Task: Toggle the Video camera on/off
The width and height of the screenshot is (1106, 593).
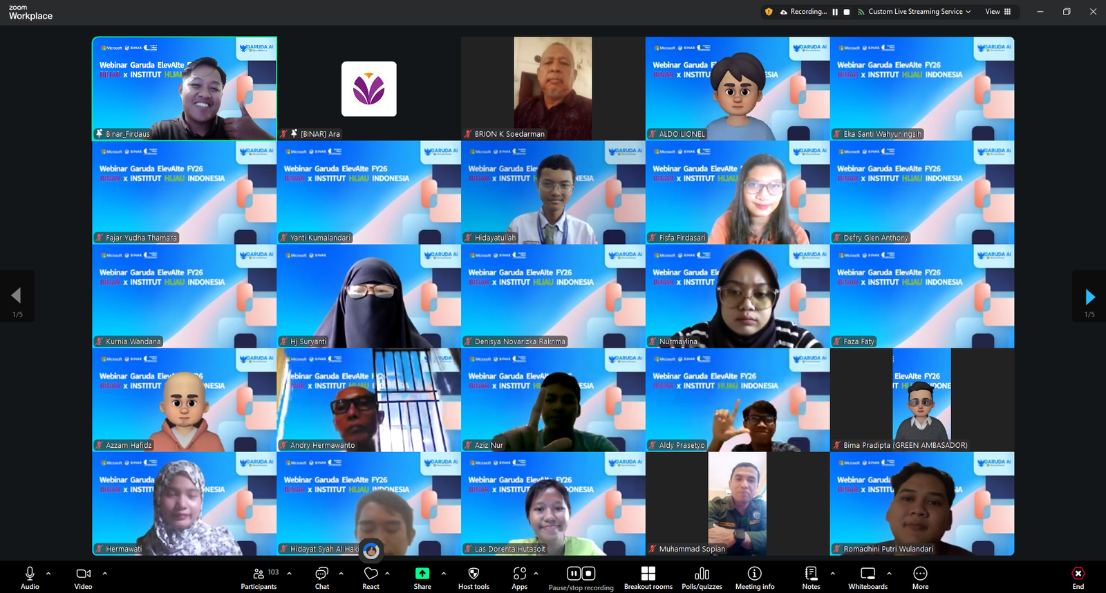Action: (83, 578)
